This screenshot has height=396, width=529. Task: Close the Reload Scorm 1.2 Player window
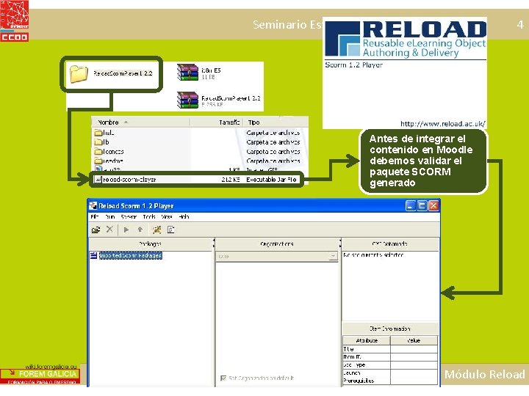[433, 205]
